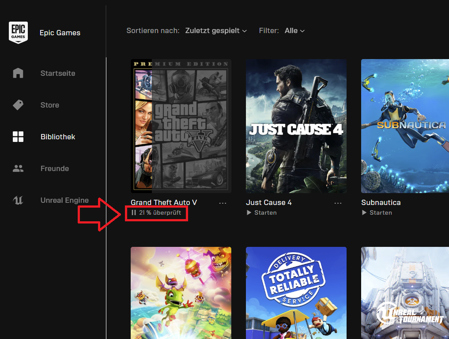Click the play icon under Just Cause 4
The height and width of the screenshot is (339, 449).
click(x=249, y=212)
